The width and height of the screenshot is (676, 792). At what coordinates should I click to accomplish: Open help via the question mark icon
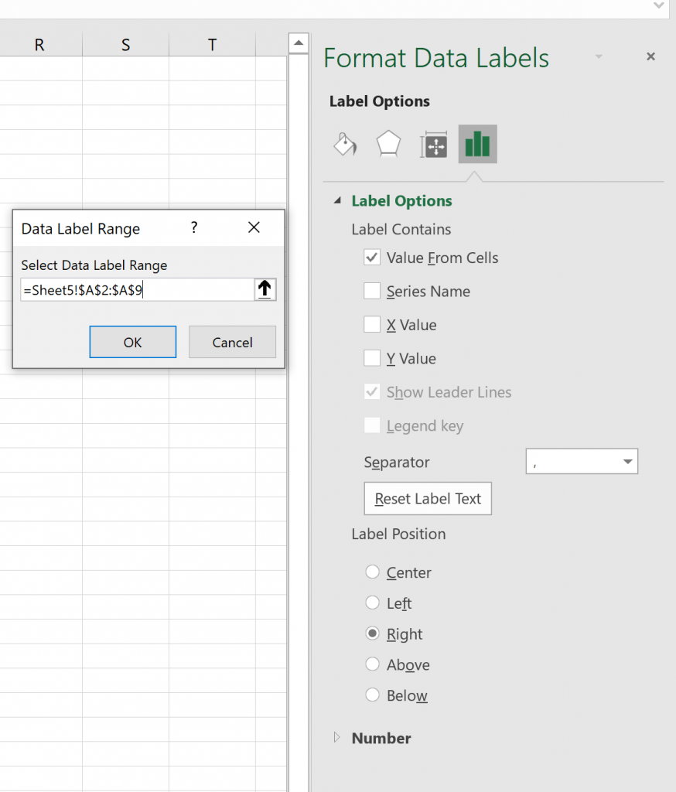[x=194, y=227]
